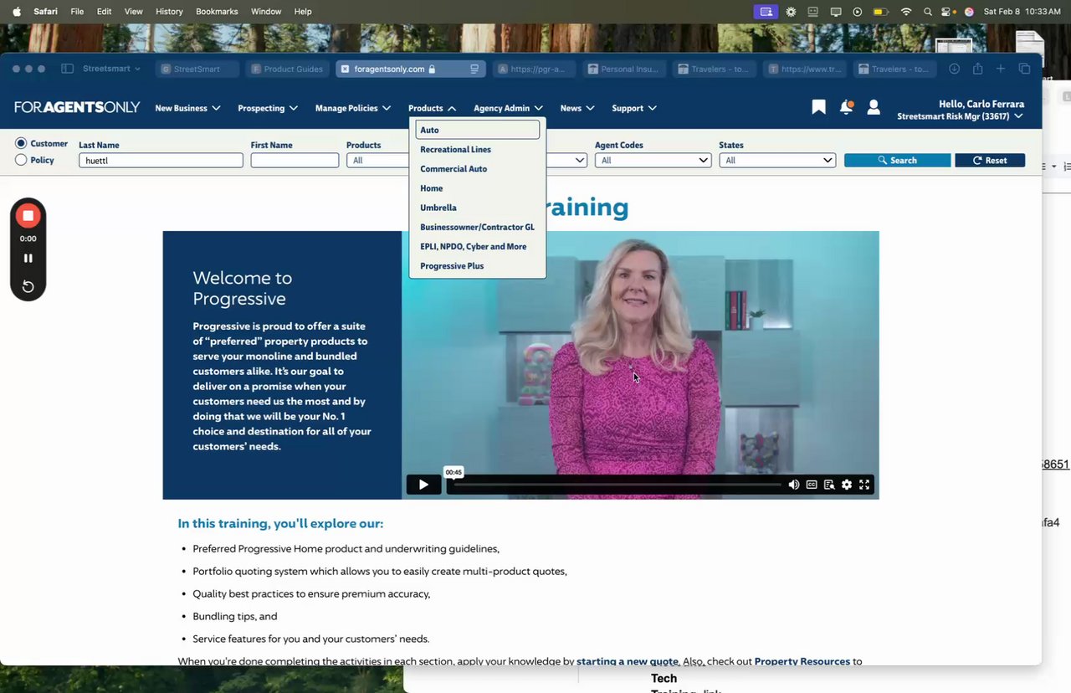
Task: Open Spotlight search in the menu bar
Action: coord(927,12)
